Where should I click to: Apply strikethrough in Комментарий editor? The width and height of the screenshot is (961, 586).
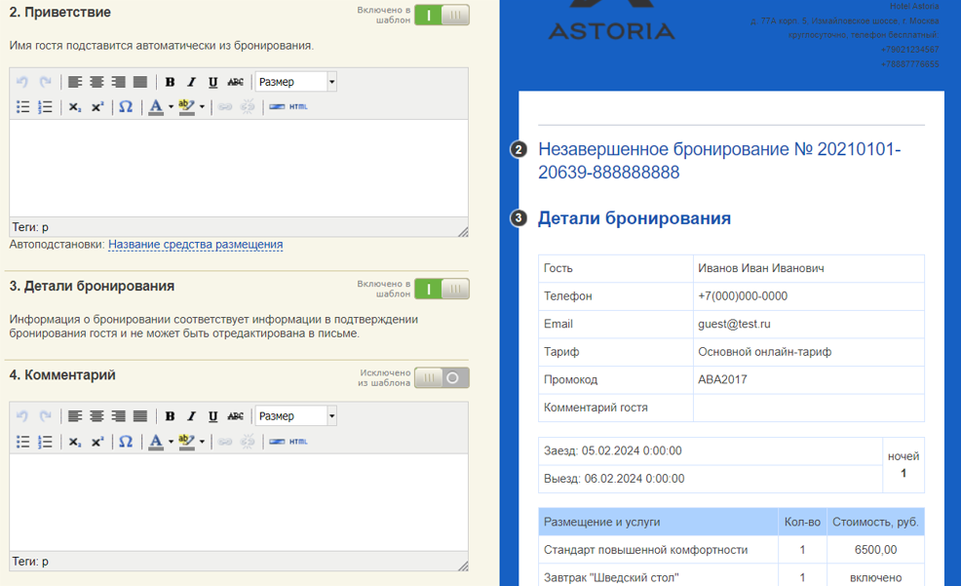[x=235, y=416]
